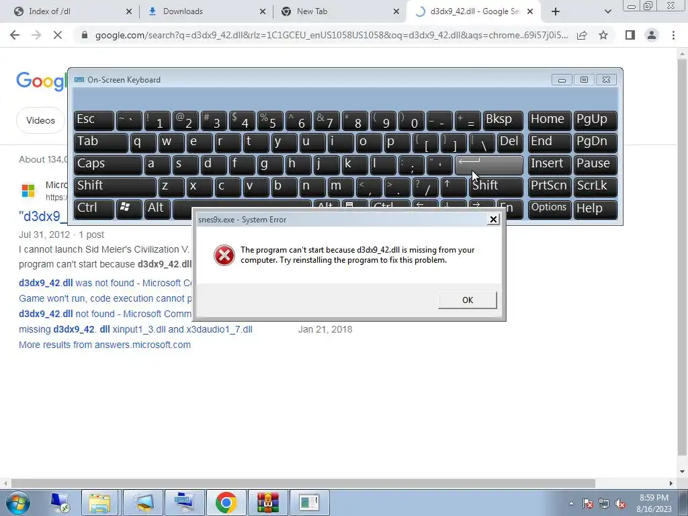Click the Esc key on On-Screen Keyboard
Screen dimensions: 688x516
click(x=94, y=120)
